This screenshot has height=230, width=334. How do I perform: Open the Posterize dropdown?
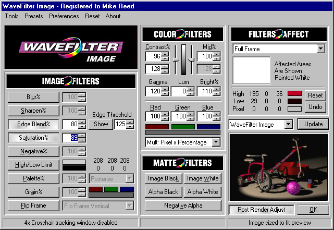click(x=130, y=179)
